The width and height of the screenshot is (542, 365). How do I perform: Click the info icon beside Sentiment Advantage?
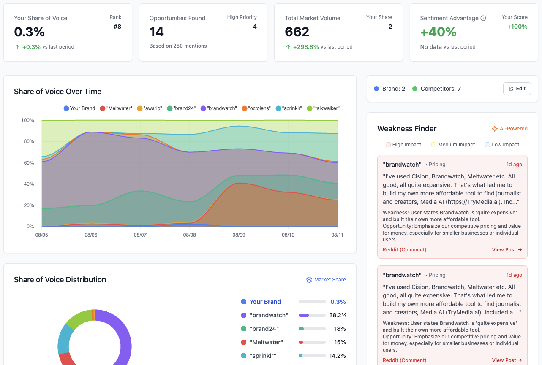click(484, 18)
